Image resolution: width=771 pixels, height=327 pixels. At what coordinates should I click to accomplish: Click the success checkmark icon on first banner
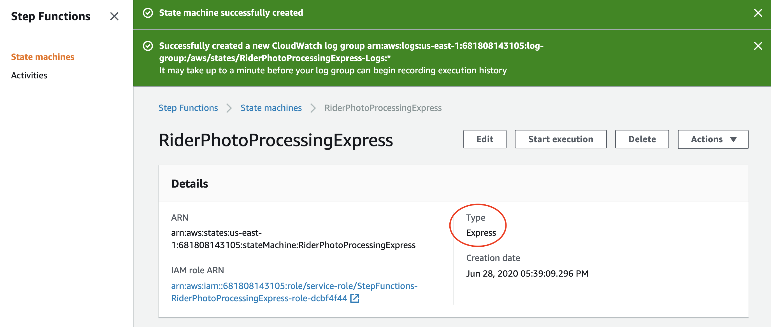(x=148, y=13)
